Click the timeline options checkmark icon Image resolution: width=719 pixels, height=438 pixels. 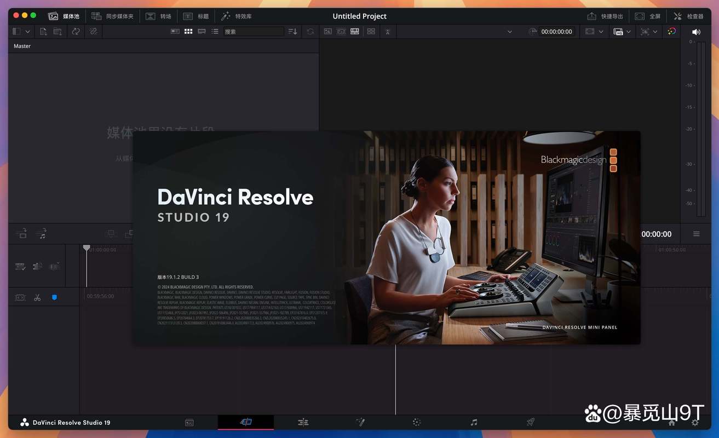pos(20,267)
